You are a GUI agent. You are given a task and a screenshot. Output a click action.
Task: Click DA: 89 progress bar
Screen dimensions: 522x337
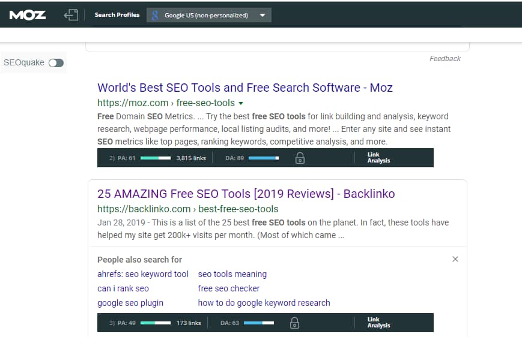click(264, 158)
